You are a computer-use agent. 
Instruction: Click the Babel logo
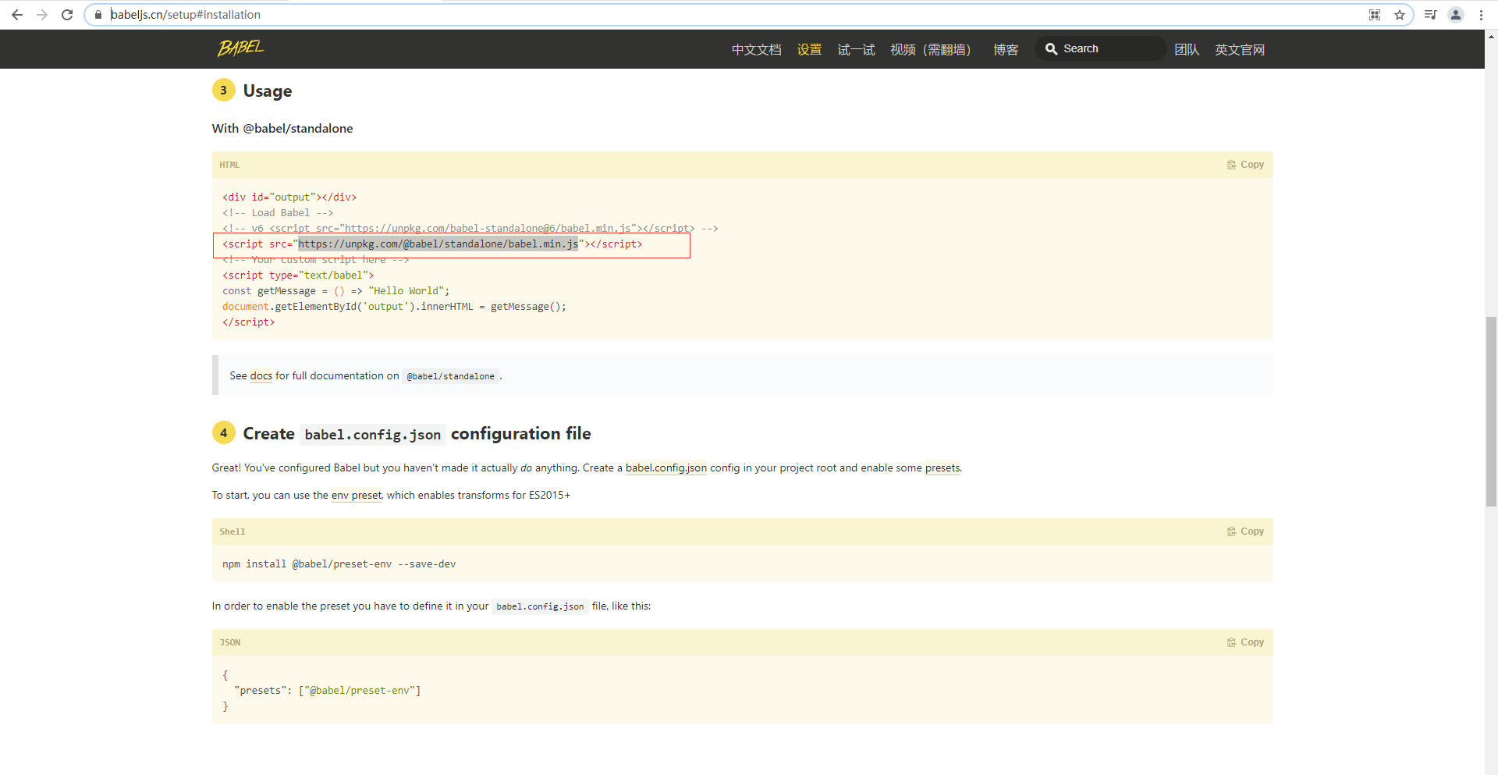click(x=240, y=48)
